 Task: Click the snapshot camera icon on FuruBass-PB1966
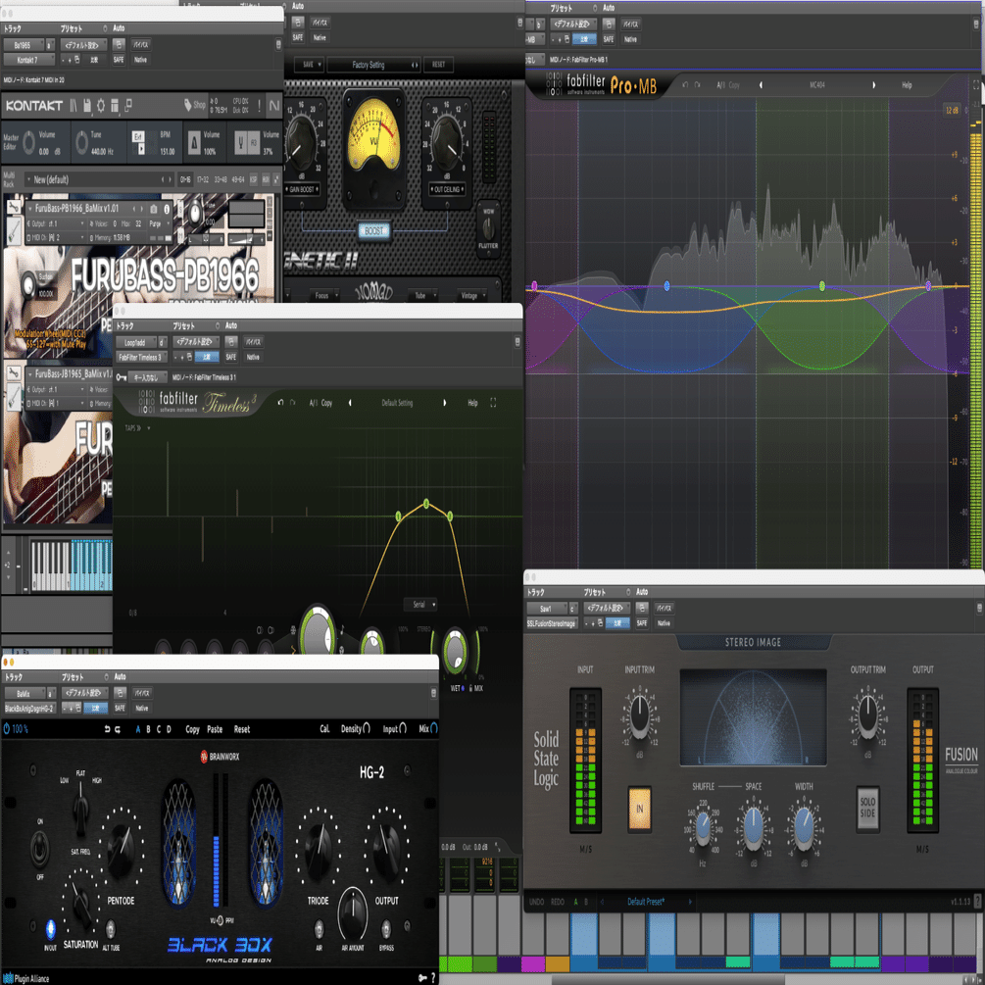coord(154,209)
